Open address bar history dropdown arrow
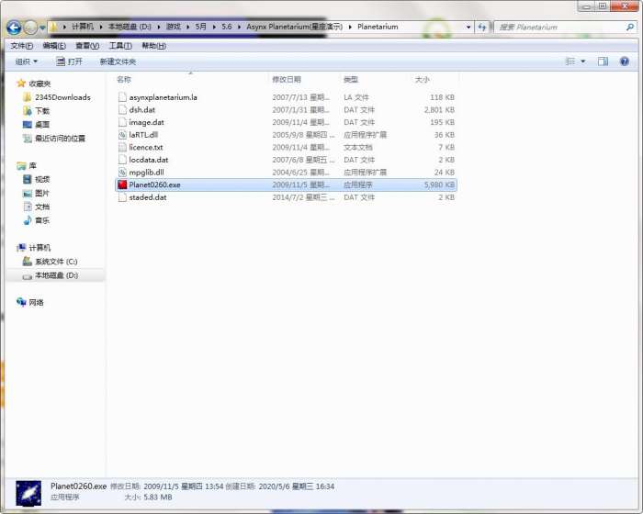Viewport: 643px width, 514px height. click(468, 28)
